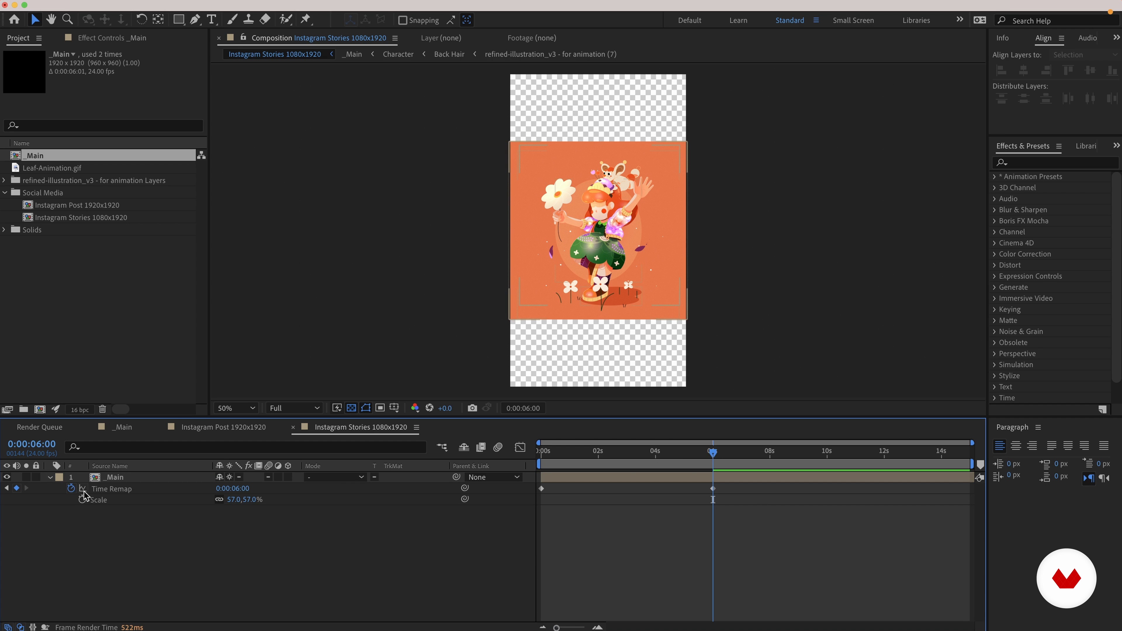Click the _Main layer label color swatch

60,477
